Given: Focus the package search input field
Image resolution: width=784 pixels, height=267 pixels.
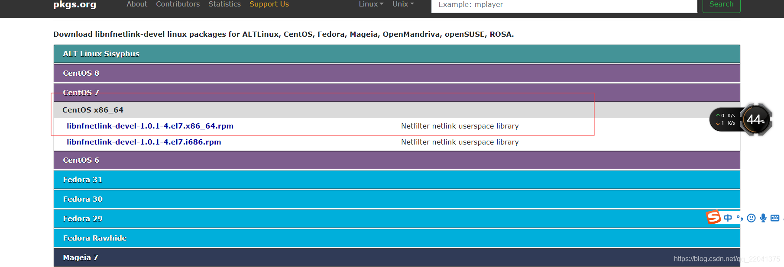Looking at the screenshot, I should tap(565, 6).
